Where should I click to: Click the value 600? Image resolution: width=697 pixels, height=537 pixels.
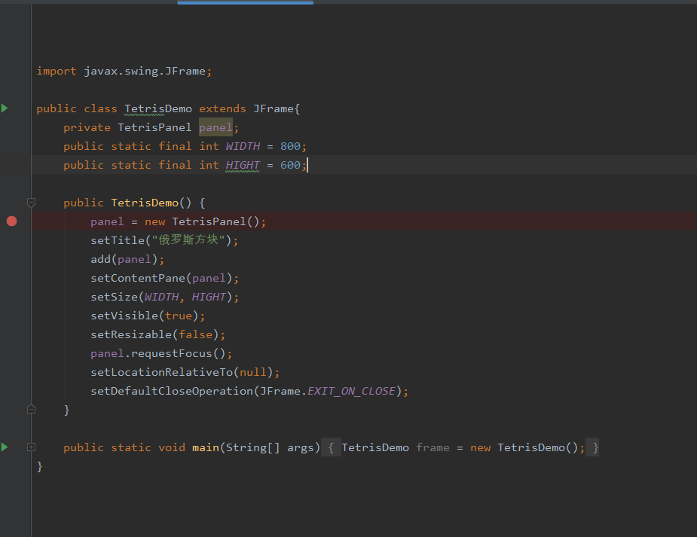point(290,165)
